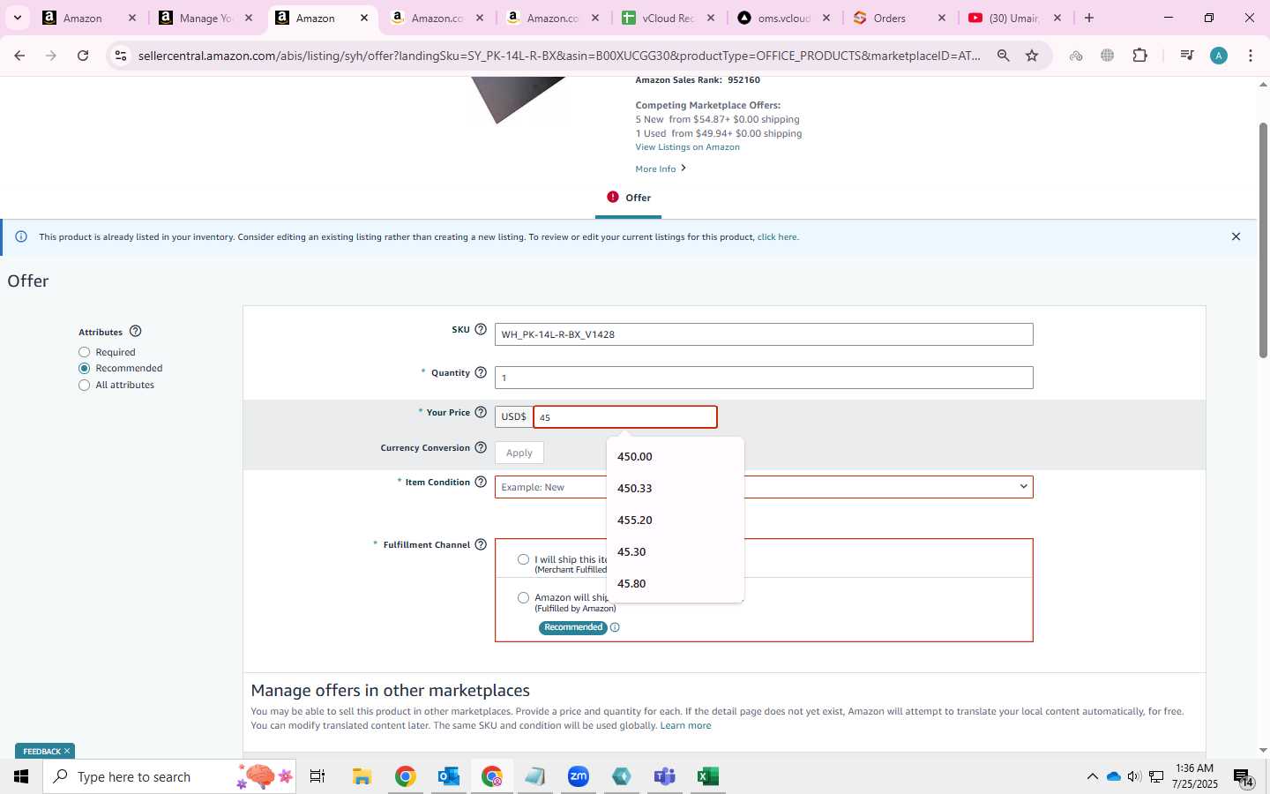Pick 450.00 from the price suggestions
This screenshot has height=794, width=1270.
tap(676, 457)
